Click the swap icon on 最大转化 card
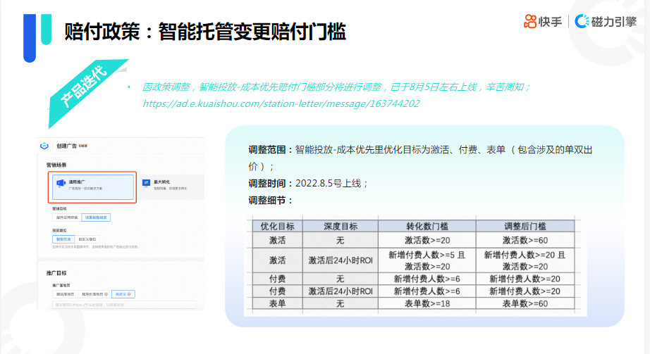Image resolution: width=650 pixels, height=354 pixels. [146, 182]
